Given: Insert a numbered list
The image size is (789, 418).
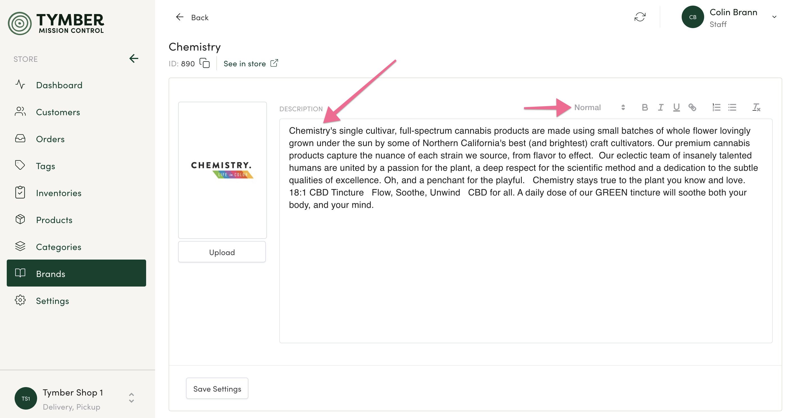Looking at the screenshot, I should click(x=716, y=107).
